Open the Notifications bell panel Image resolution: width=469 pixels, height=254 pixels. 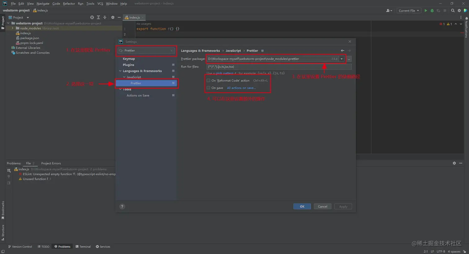point(466,19)
